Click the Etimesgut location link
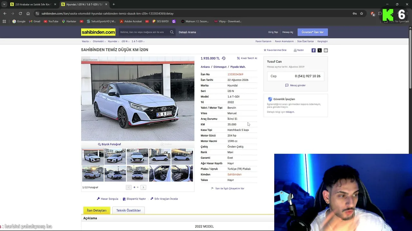This screenshot has width=412, height=231. 220,67
